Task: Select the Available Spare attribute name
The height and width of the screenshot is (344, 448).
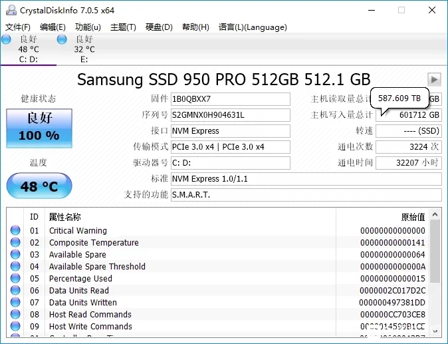Action: (x=77, y=254)
